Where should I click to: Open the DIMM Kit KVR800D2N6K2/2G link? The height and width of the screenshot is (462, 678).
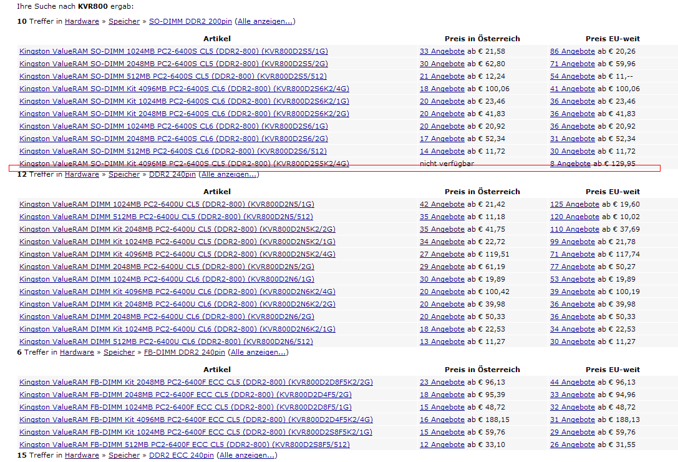tap(177, 305)
